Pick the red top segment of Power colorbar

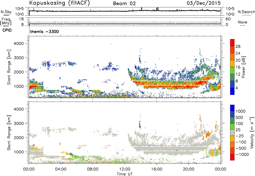232,43
